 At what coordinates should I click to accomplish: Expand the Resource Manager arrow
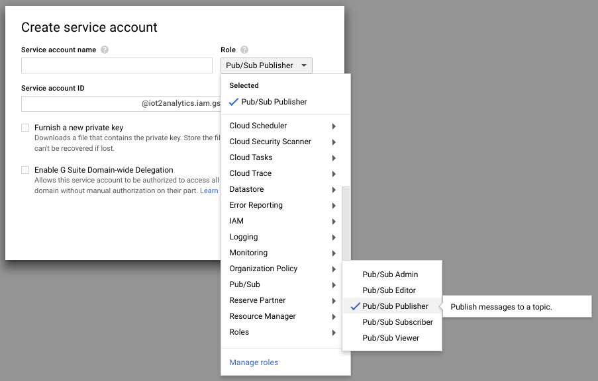tap(334, 317)
